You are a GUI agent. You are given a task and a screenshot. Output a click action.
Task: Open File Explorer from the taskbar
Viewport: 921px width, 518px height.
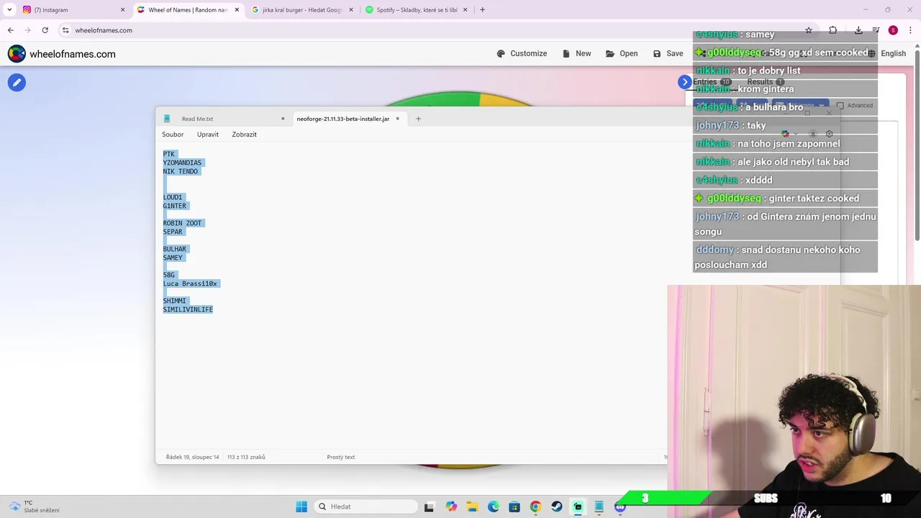[472, 506]
